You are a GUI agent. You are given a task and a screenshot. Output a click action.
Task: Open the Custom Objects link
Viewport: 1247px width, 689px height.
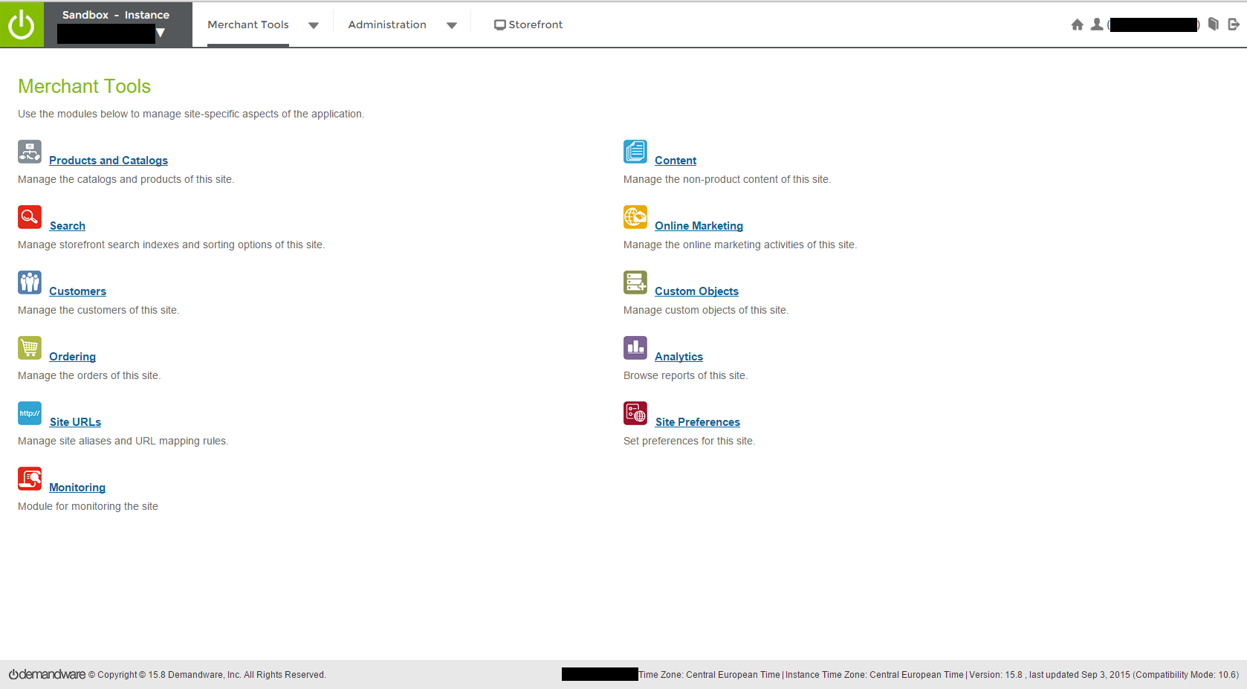(x=696, y=291)
